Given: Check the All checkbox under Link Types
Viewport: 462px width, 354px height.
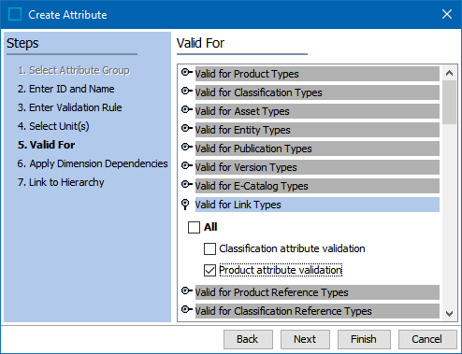Looking at the screenshot, I should click(194, 227).
